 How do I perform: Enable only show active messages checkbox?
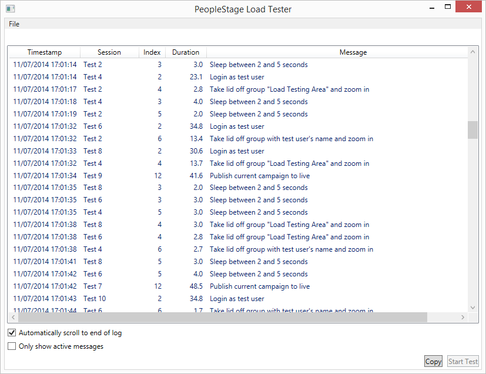pos(12,346)
